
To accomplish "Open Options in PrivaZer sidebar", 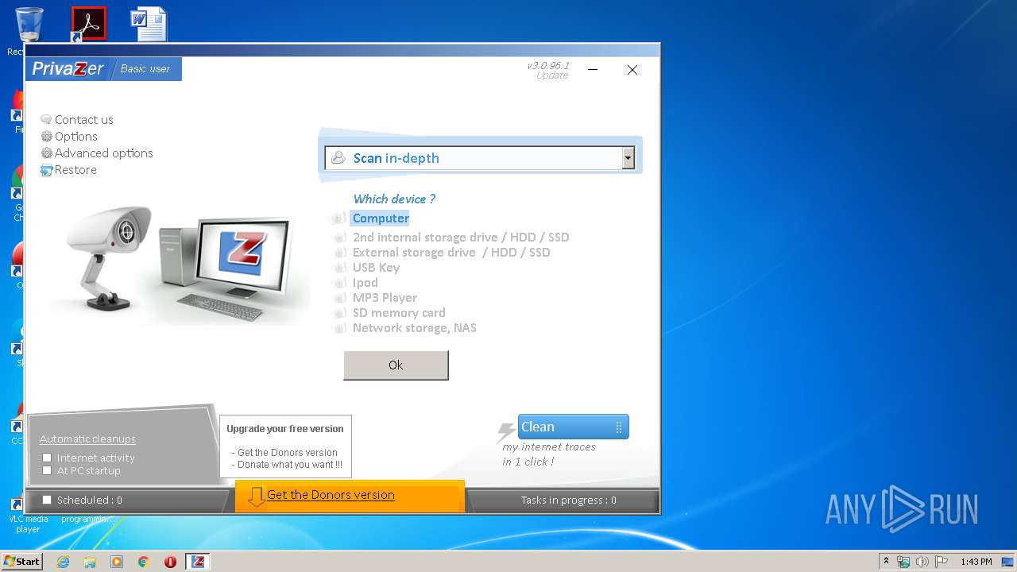I will [x=75, y=137].
